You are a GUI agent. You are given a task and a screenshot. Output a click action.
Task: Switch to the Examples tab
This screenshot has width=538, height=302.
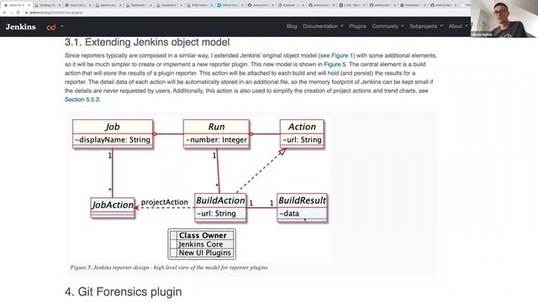click(x=290, y=5)
